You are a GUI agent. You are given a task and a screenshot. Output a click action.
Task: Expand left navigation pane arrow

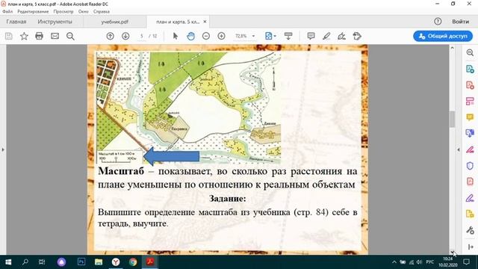(x=3, y=149)
